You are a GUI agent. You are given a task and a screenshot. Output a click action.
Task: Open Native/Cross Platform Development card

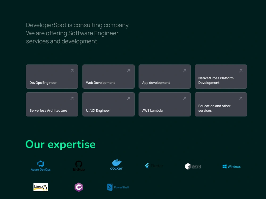coord(221,76)
